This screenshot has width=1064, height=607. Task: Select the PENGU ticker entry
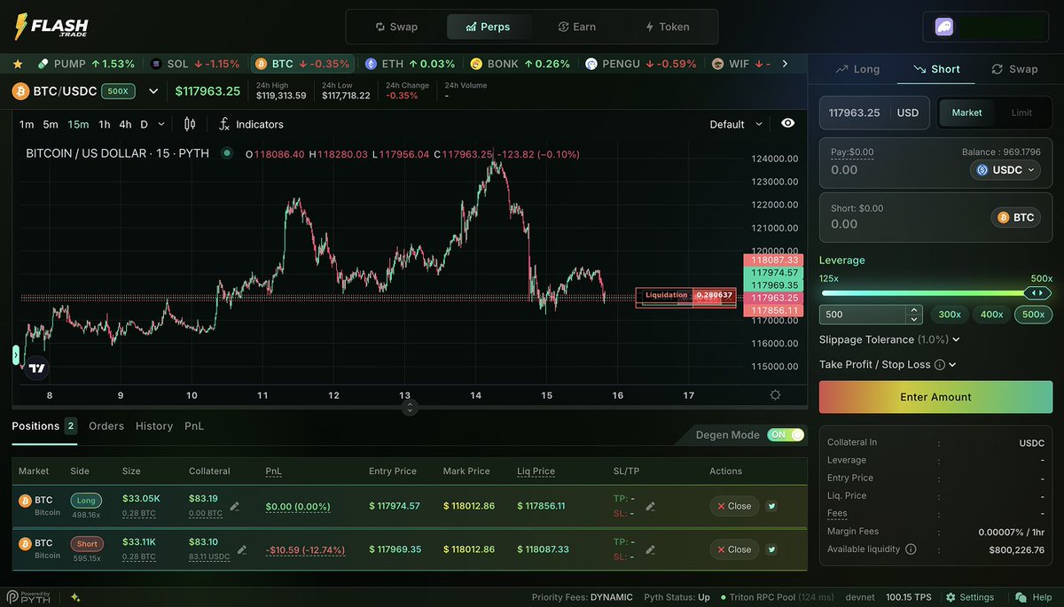pyautogui.click(x=641, y=64)
